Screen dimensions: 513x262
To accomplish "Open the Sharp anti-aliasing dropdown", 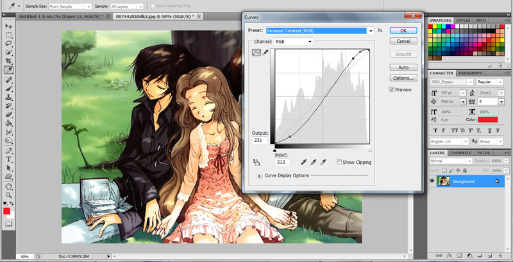I will pos(491,141).
